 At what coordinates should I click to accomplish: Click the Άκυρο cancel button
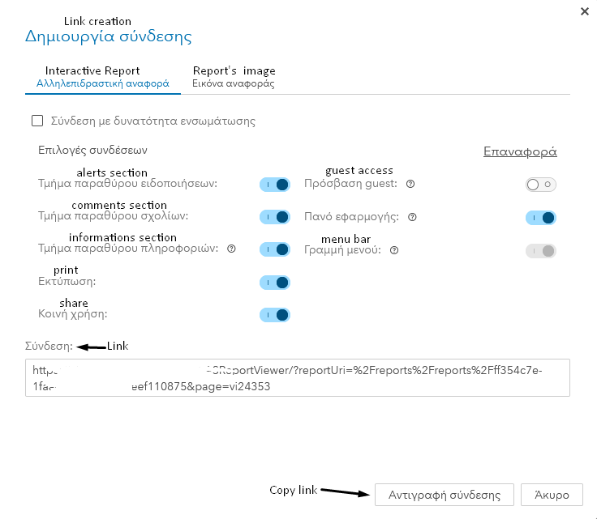click(552, 495)
